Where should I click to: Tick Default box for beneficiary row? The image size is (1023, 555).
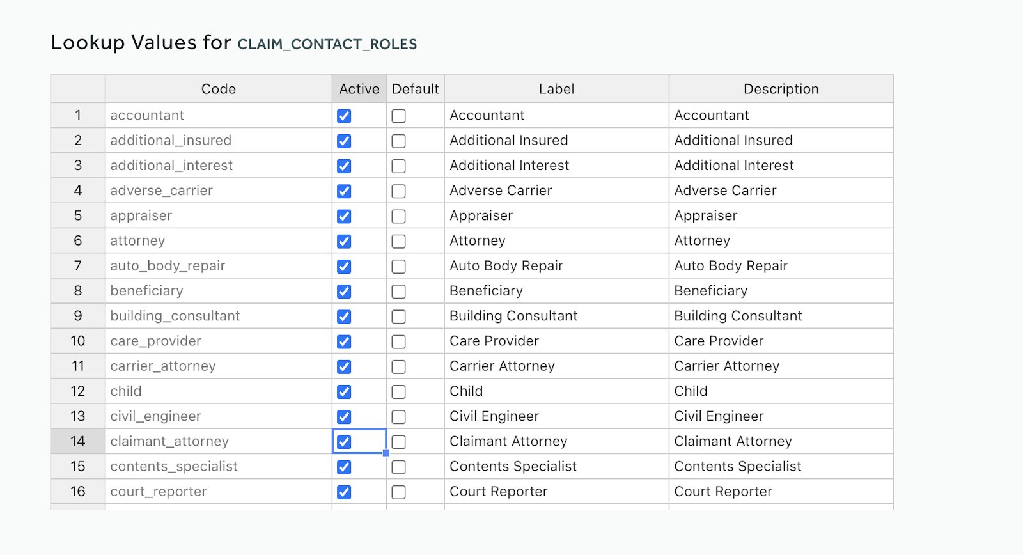(398, 292)
